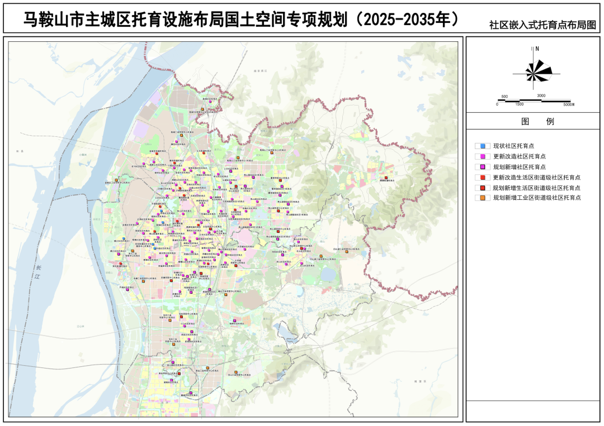
Task: Select the 规划新增社区托育点 purple marker
Action: tap(483, 167)
